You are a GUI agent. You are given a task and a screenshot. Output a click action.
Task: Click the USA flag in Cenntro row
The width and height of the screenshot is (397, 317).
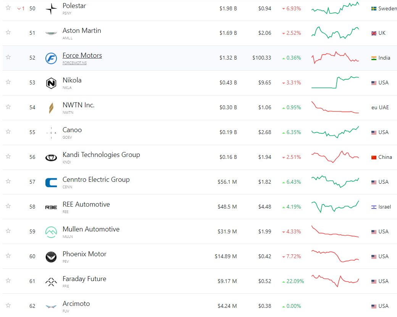(374, 182)
